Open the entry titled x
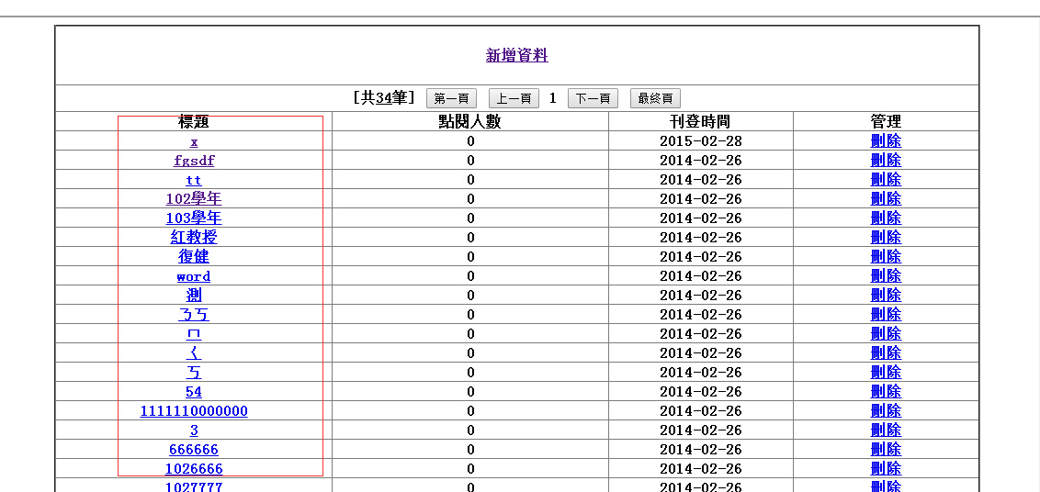 coord(194,141)
